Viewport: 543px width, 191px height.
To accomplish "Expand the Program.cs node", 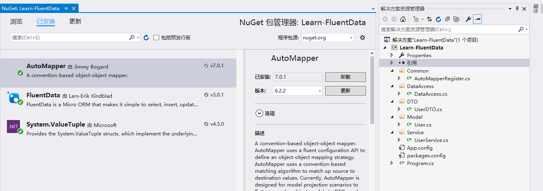I will [392, 163].
